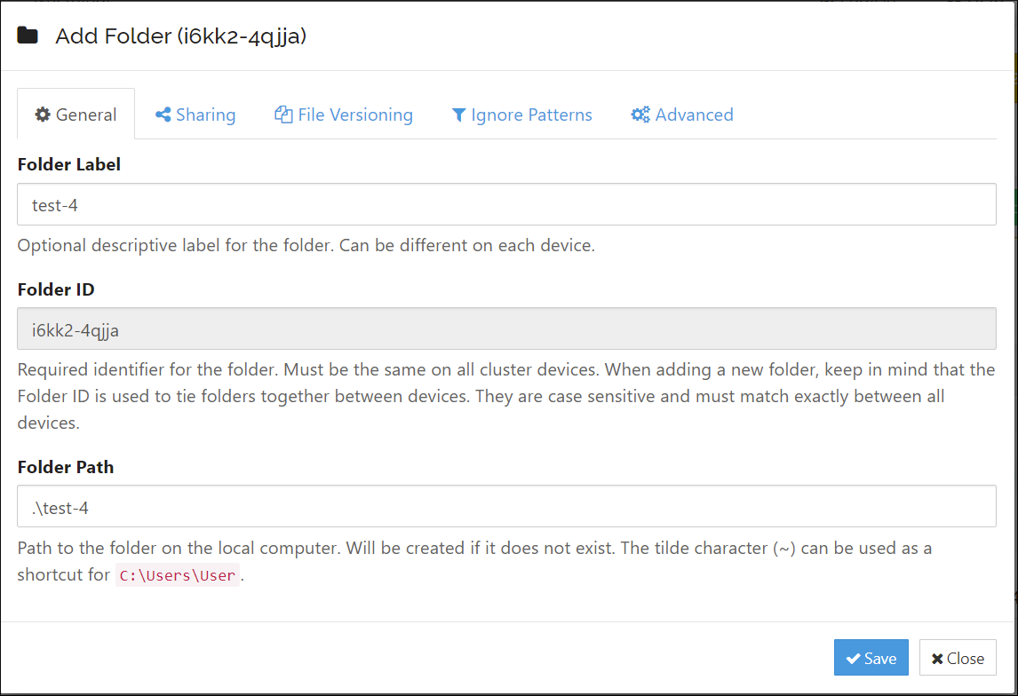Click the folder icon beside the dialog title
1018x696 pixels.
coord(28,34)
